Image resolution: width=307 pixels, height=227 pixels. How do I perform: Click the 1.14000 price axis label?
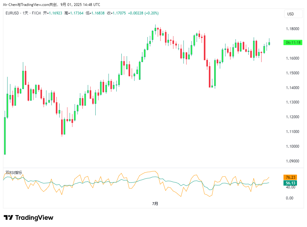[x=293, y=87]
